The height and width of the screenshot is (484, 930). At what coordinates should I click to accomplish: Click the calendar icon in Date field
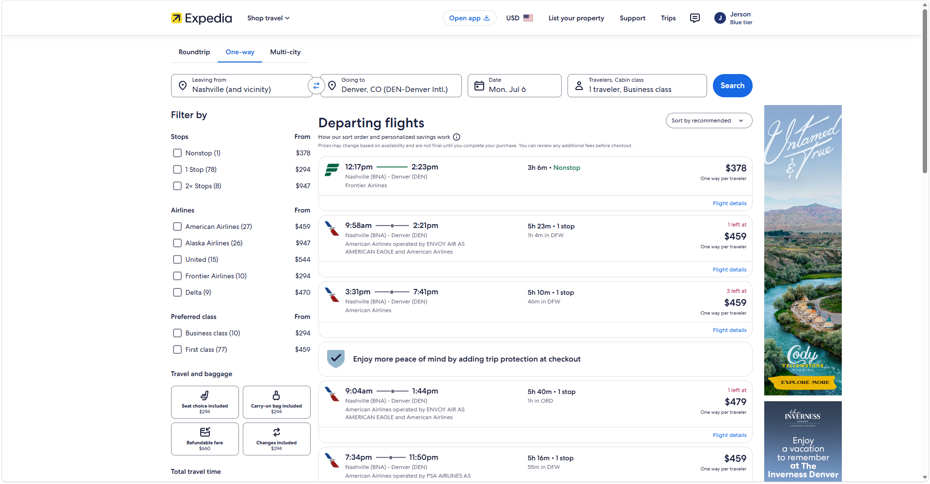tap(479, 86)
